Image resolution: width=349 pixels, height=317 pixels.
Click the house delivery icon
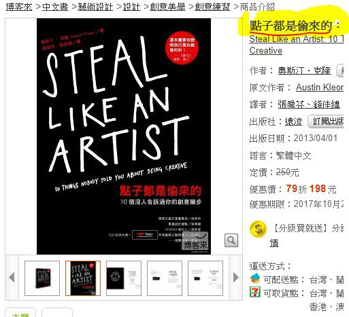tap(255, 278)
